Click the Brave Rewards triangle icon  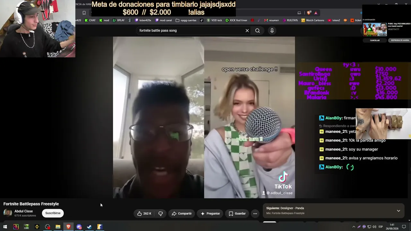(316, 13)
